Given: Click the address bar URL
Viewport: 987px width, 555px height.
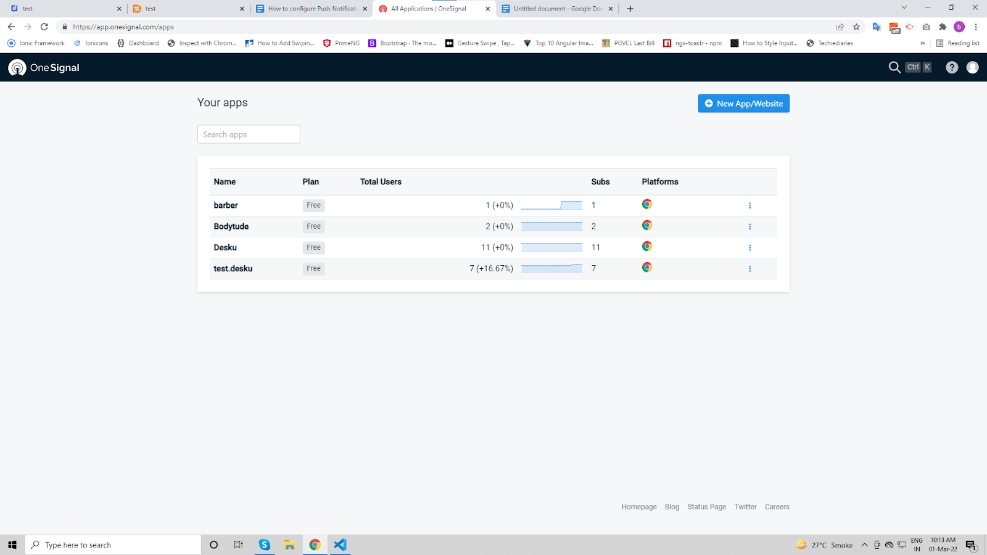Looking at the screenshot, I should tap(123, 27).
